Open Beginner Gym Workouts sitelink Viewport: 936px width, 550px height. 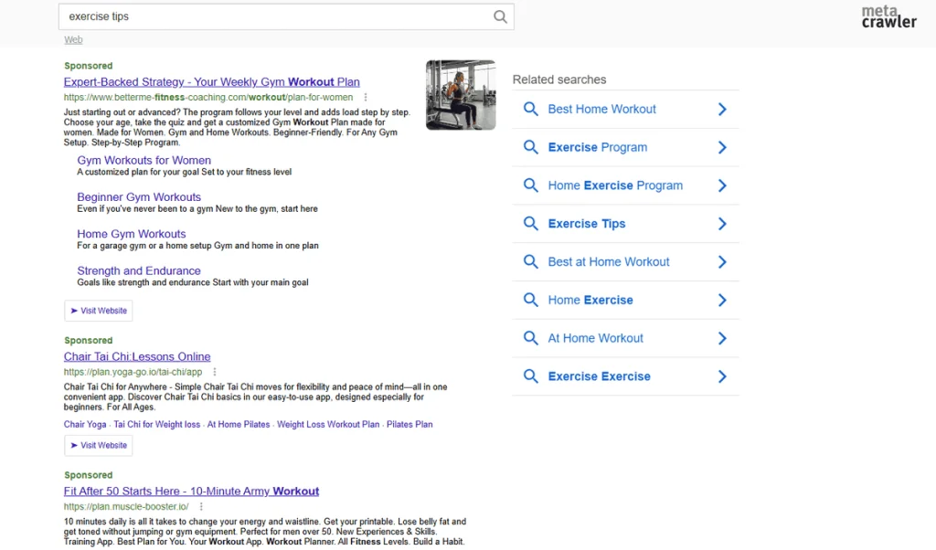pyautogui.click(x=139, y=197)
